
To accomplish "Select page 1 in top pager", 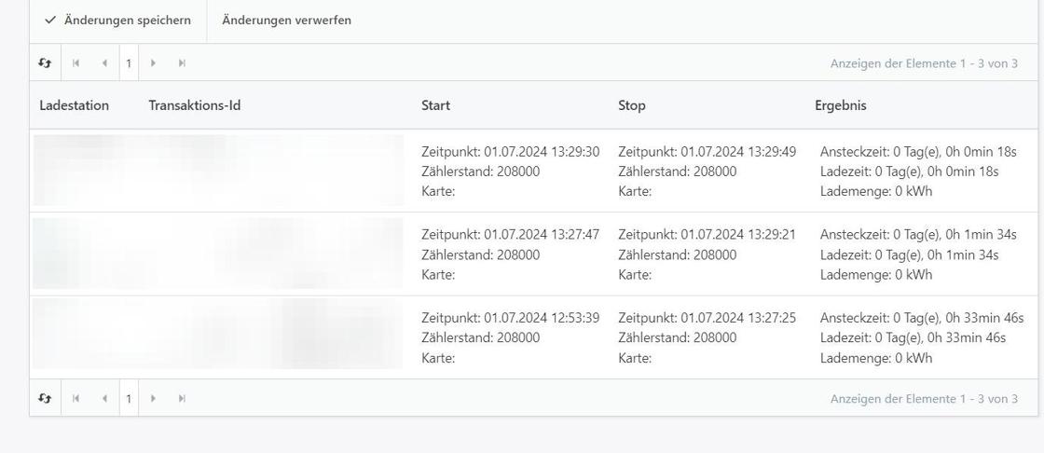I will coord(129,63).
